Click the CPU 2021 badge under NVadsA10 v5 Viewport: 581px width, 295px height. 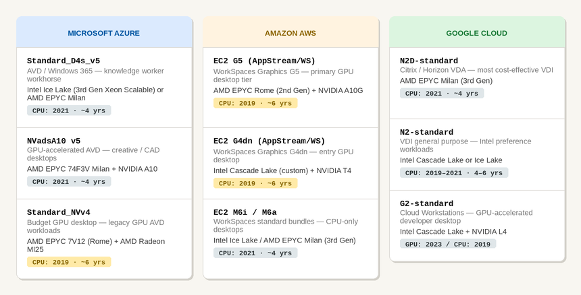[x=69, y=182]
